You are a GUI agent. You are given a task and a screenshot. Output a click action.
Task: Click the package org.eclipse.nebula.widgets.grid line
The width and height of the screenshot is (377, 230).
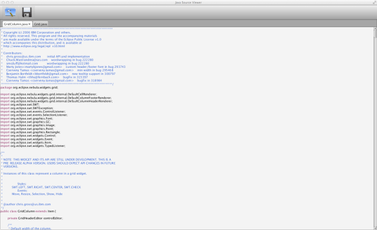29,87
